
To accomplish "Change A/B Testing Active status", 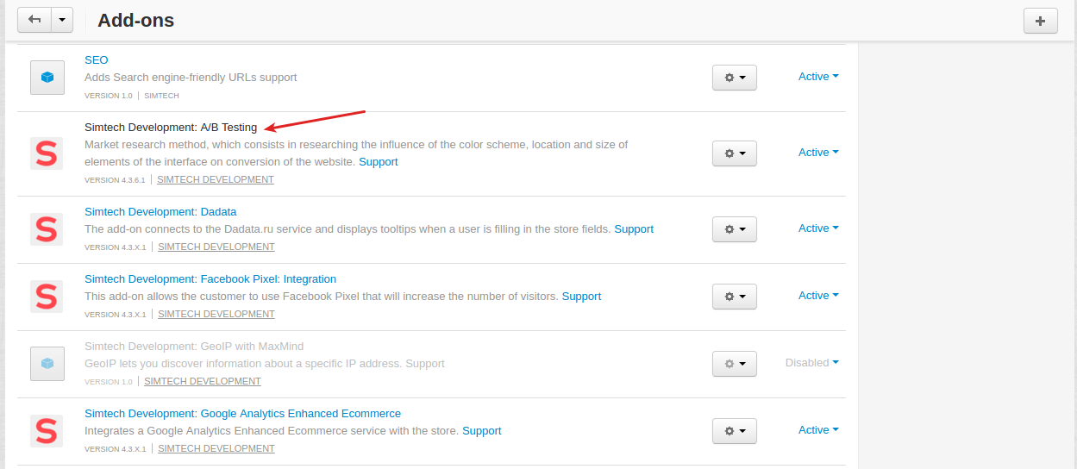I will [819, 153].
